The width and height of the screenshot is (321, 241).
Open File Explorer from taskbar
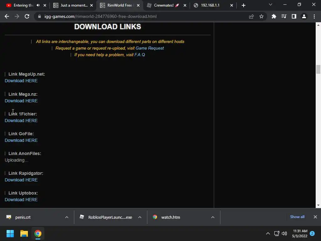[x=24, y=233]
